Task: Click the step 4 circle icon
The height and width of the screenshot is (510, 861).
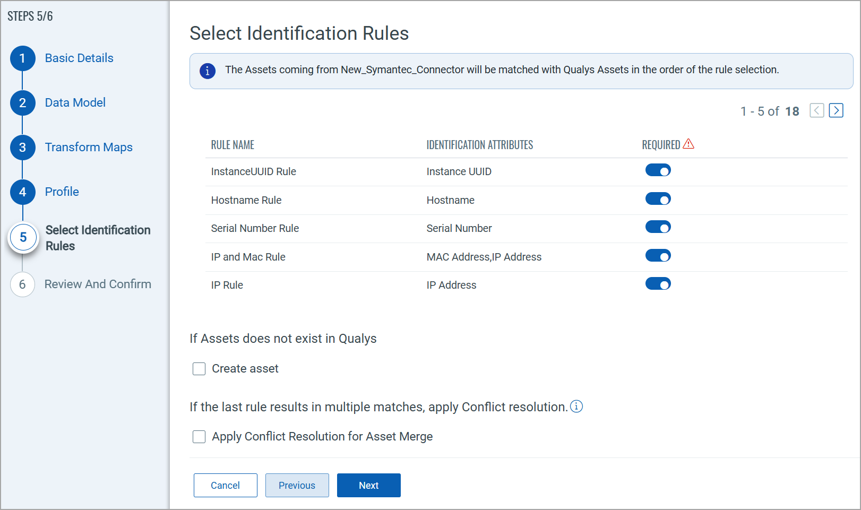Action: (22, 192)
